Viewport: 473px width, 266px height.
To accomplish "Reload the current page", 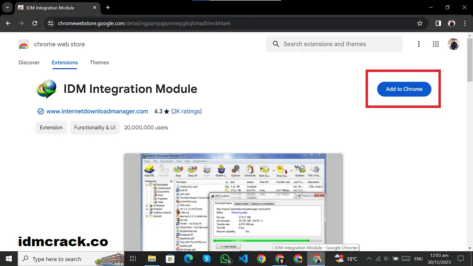I will [35, 23].
